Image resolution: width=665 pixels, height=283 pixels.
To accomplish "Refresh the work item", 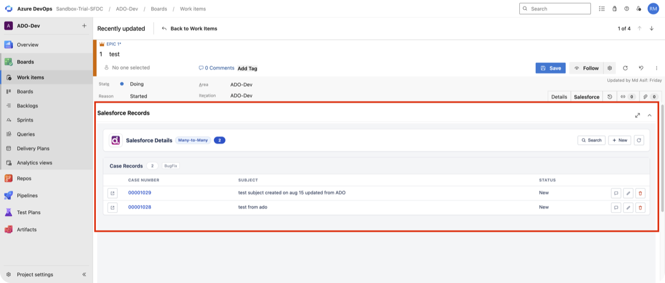I will pos(625,68).
